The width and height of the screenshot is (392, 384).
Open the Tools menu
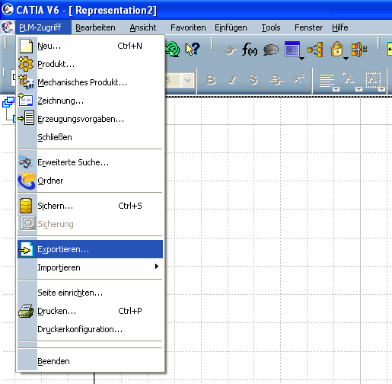(271, 27)
